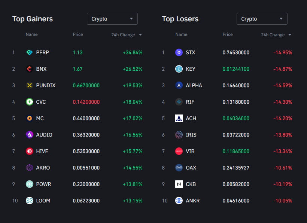Click the HIVE coin icon

(x=30, y=151)
